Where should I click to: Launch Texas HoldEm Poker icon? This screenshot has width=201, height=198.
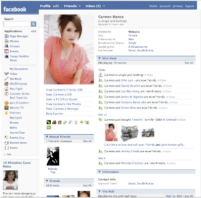click(7, 56)
